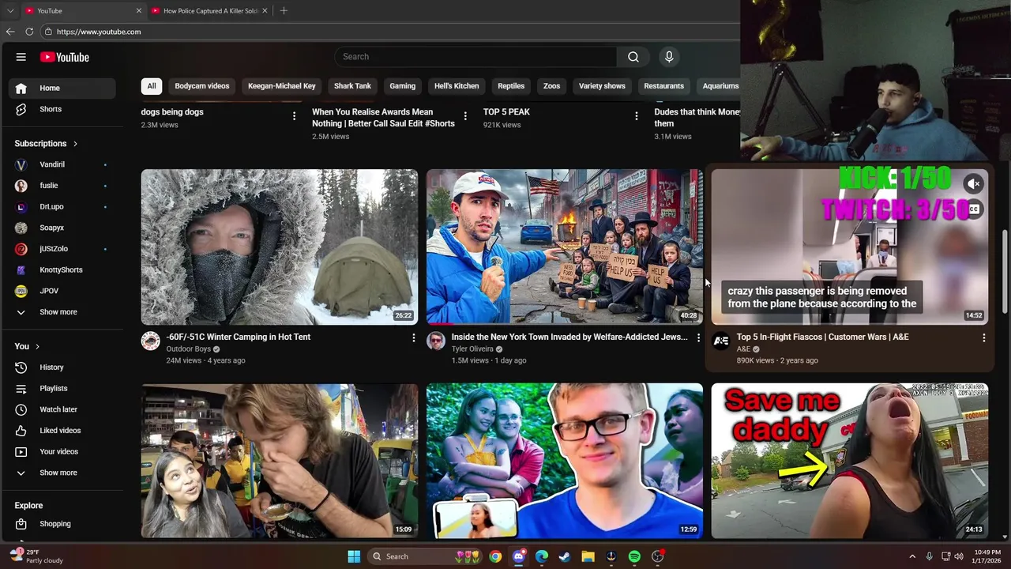Open -60F/-51C Winter Camping video title

point(239,337)
